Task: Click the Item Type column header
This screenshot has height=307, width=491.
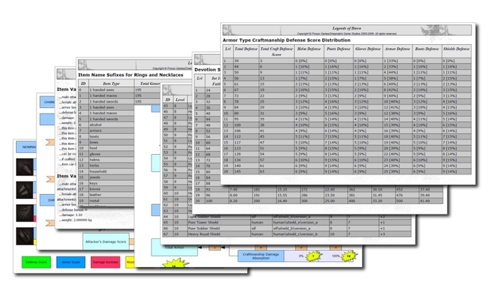Action: click(x=111, y=83)
